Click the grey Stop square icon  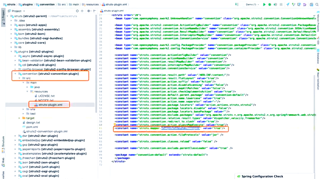pyautogui.click(x=281, y=4)
